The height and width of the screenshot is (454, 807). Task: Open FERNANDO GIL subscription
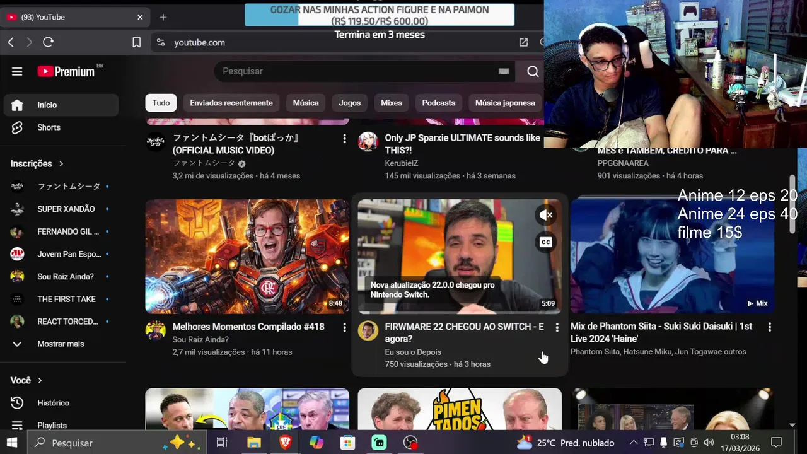pos(61,231)
